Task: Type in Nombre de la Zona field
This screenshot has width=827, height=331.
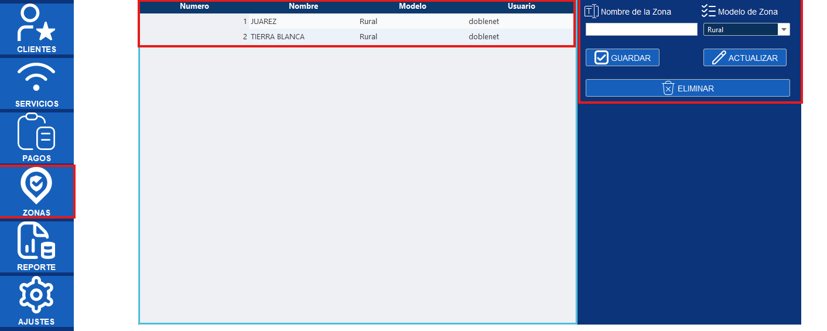Action: pos(641,30)
